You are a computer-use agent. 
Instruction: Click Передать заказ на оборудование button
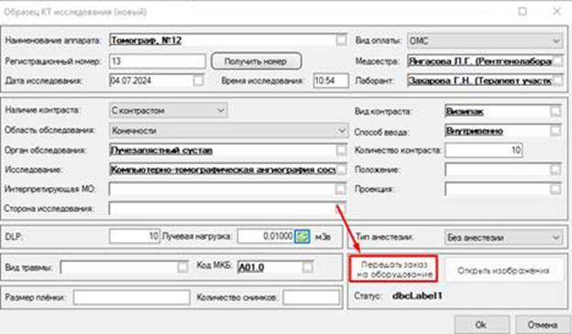pyautogui.click(x=393, y=269)
